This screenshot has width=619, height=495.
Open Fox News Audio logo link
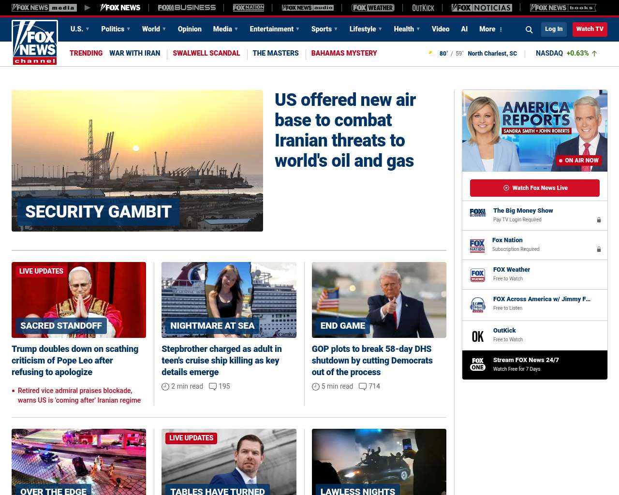tap(308, 8)
